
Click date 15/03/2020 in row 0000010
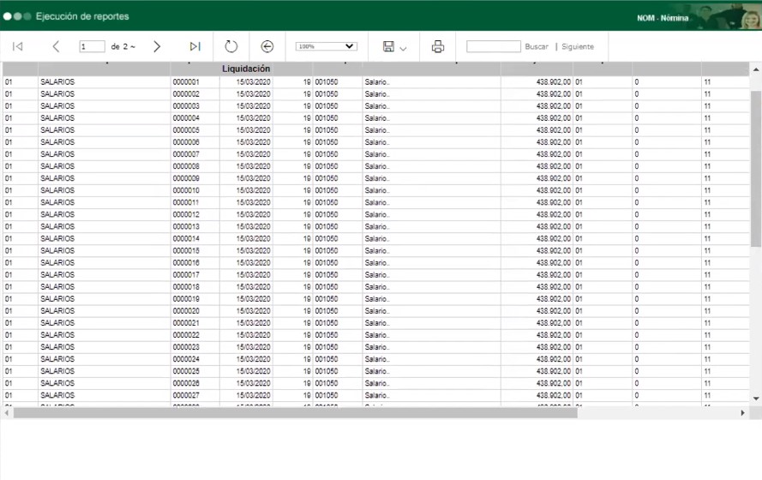tap(253, 190)
